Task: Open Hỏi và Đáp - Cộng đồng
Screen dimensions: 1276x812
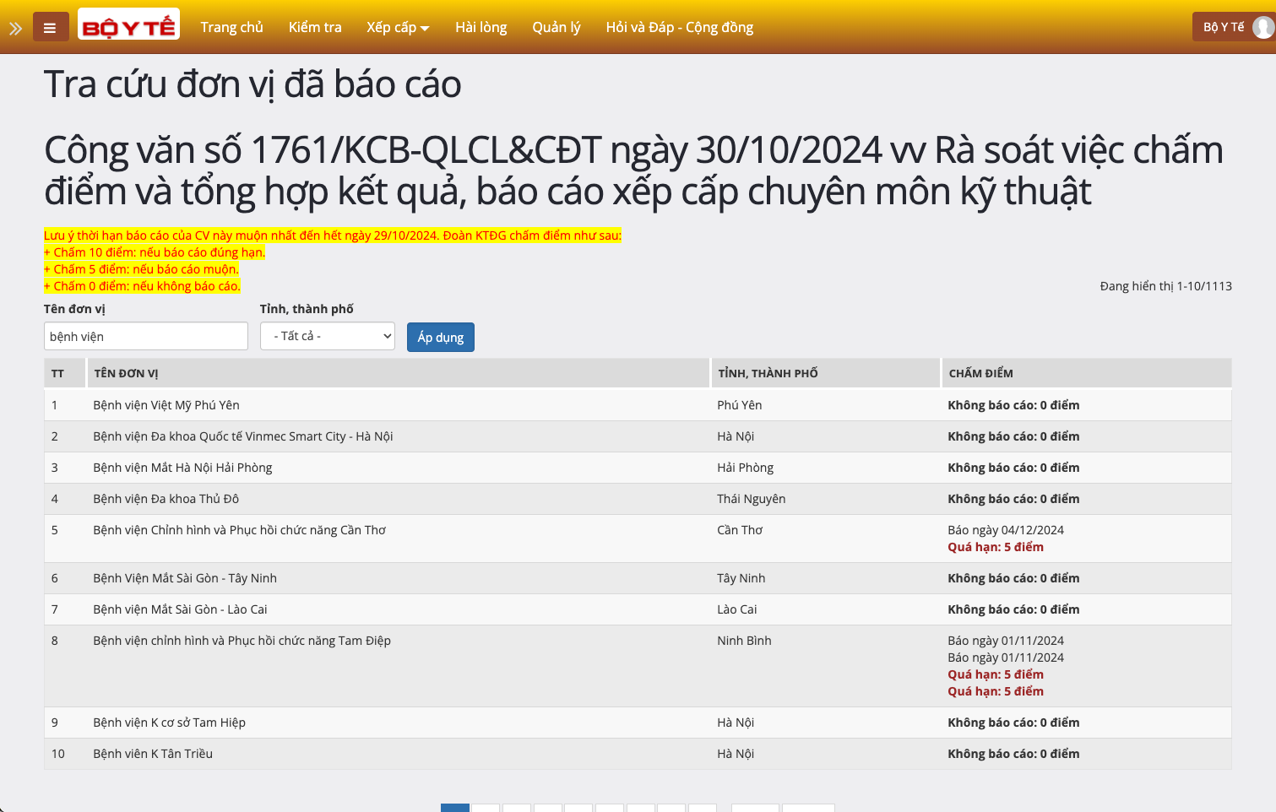Action: 679,27
